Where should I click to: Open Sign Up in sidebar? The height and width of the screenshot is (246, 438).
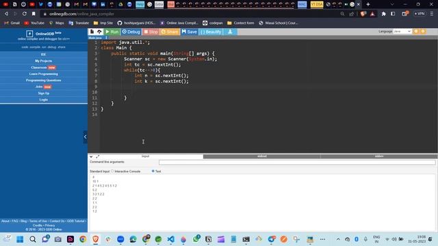pyautogui.click(x=43, y=93)
